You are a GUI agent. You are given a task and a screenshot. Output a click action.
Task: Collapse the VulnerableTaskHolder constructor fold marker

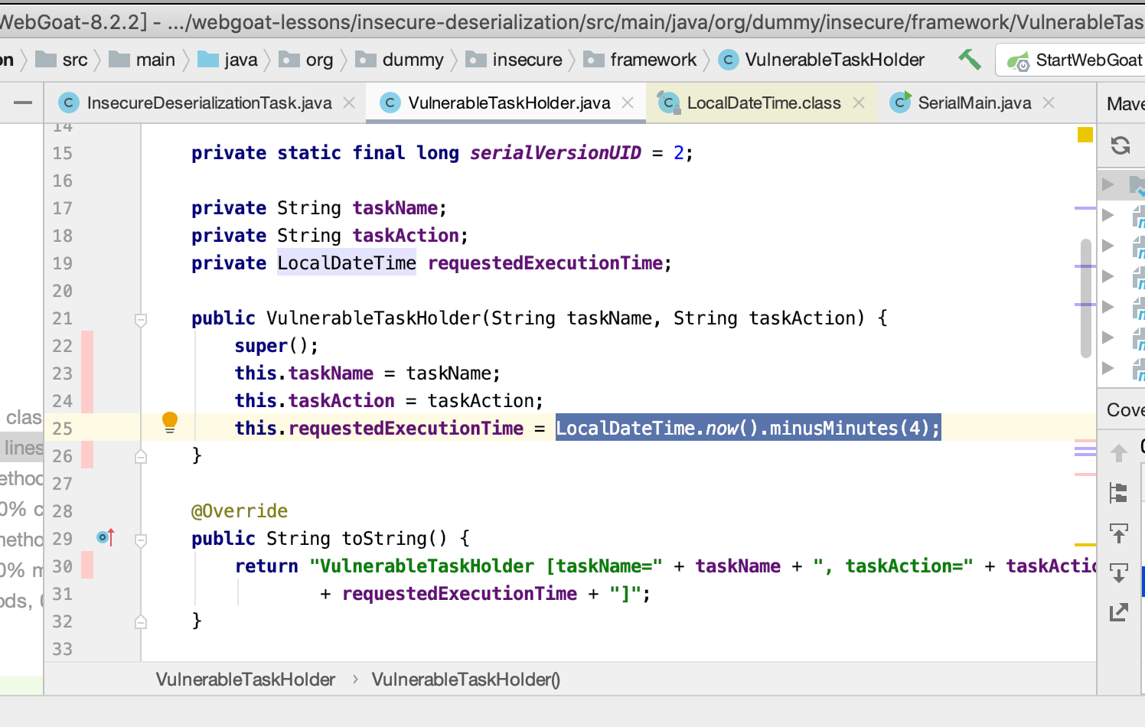[141, 320]
